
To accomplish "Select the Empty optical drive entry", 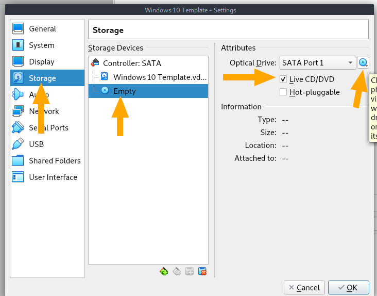I will coord(148,91).
